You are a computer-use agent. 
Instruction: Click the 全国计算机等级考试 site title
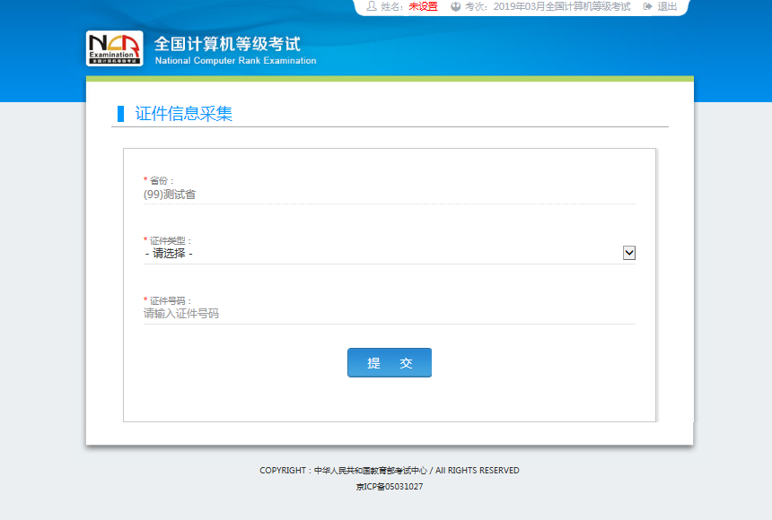click(x=227, y=43)
